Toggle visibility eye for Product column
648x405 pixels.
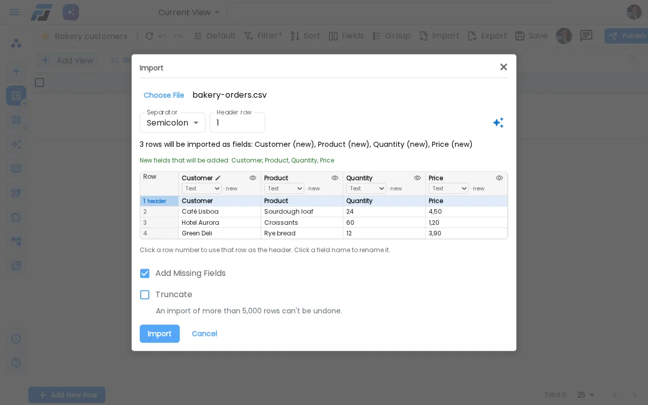pyautogui.click(x=335, y=178)
